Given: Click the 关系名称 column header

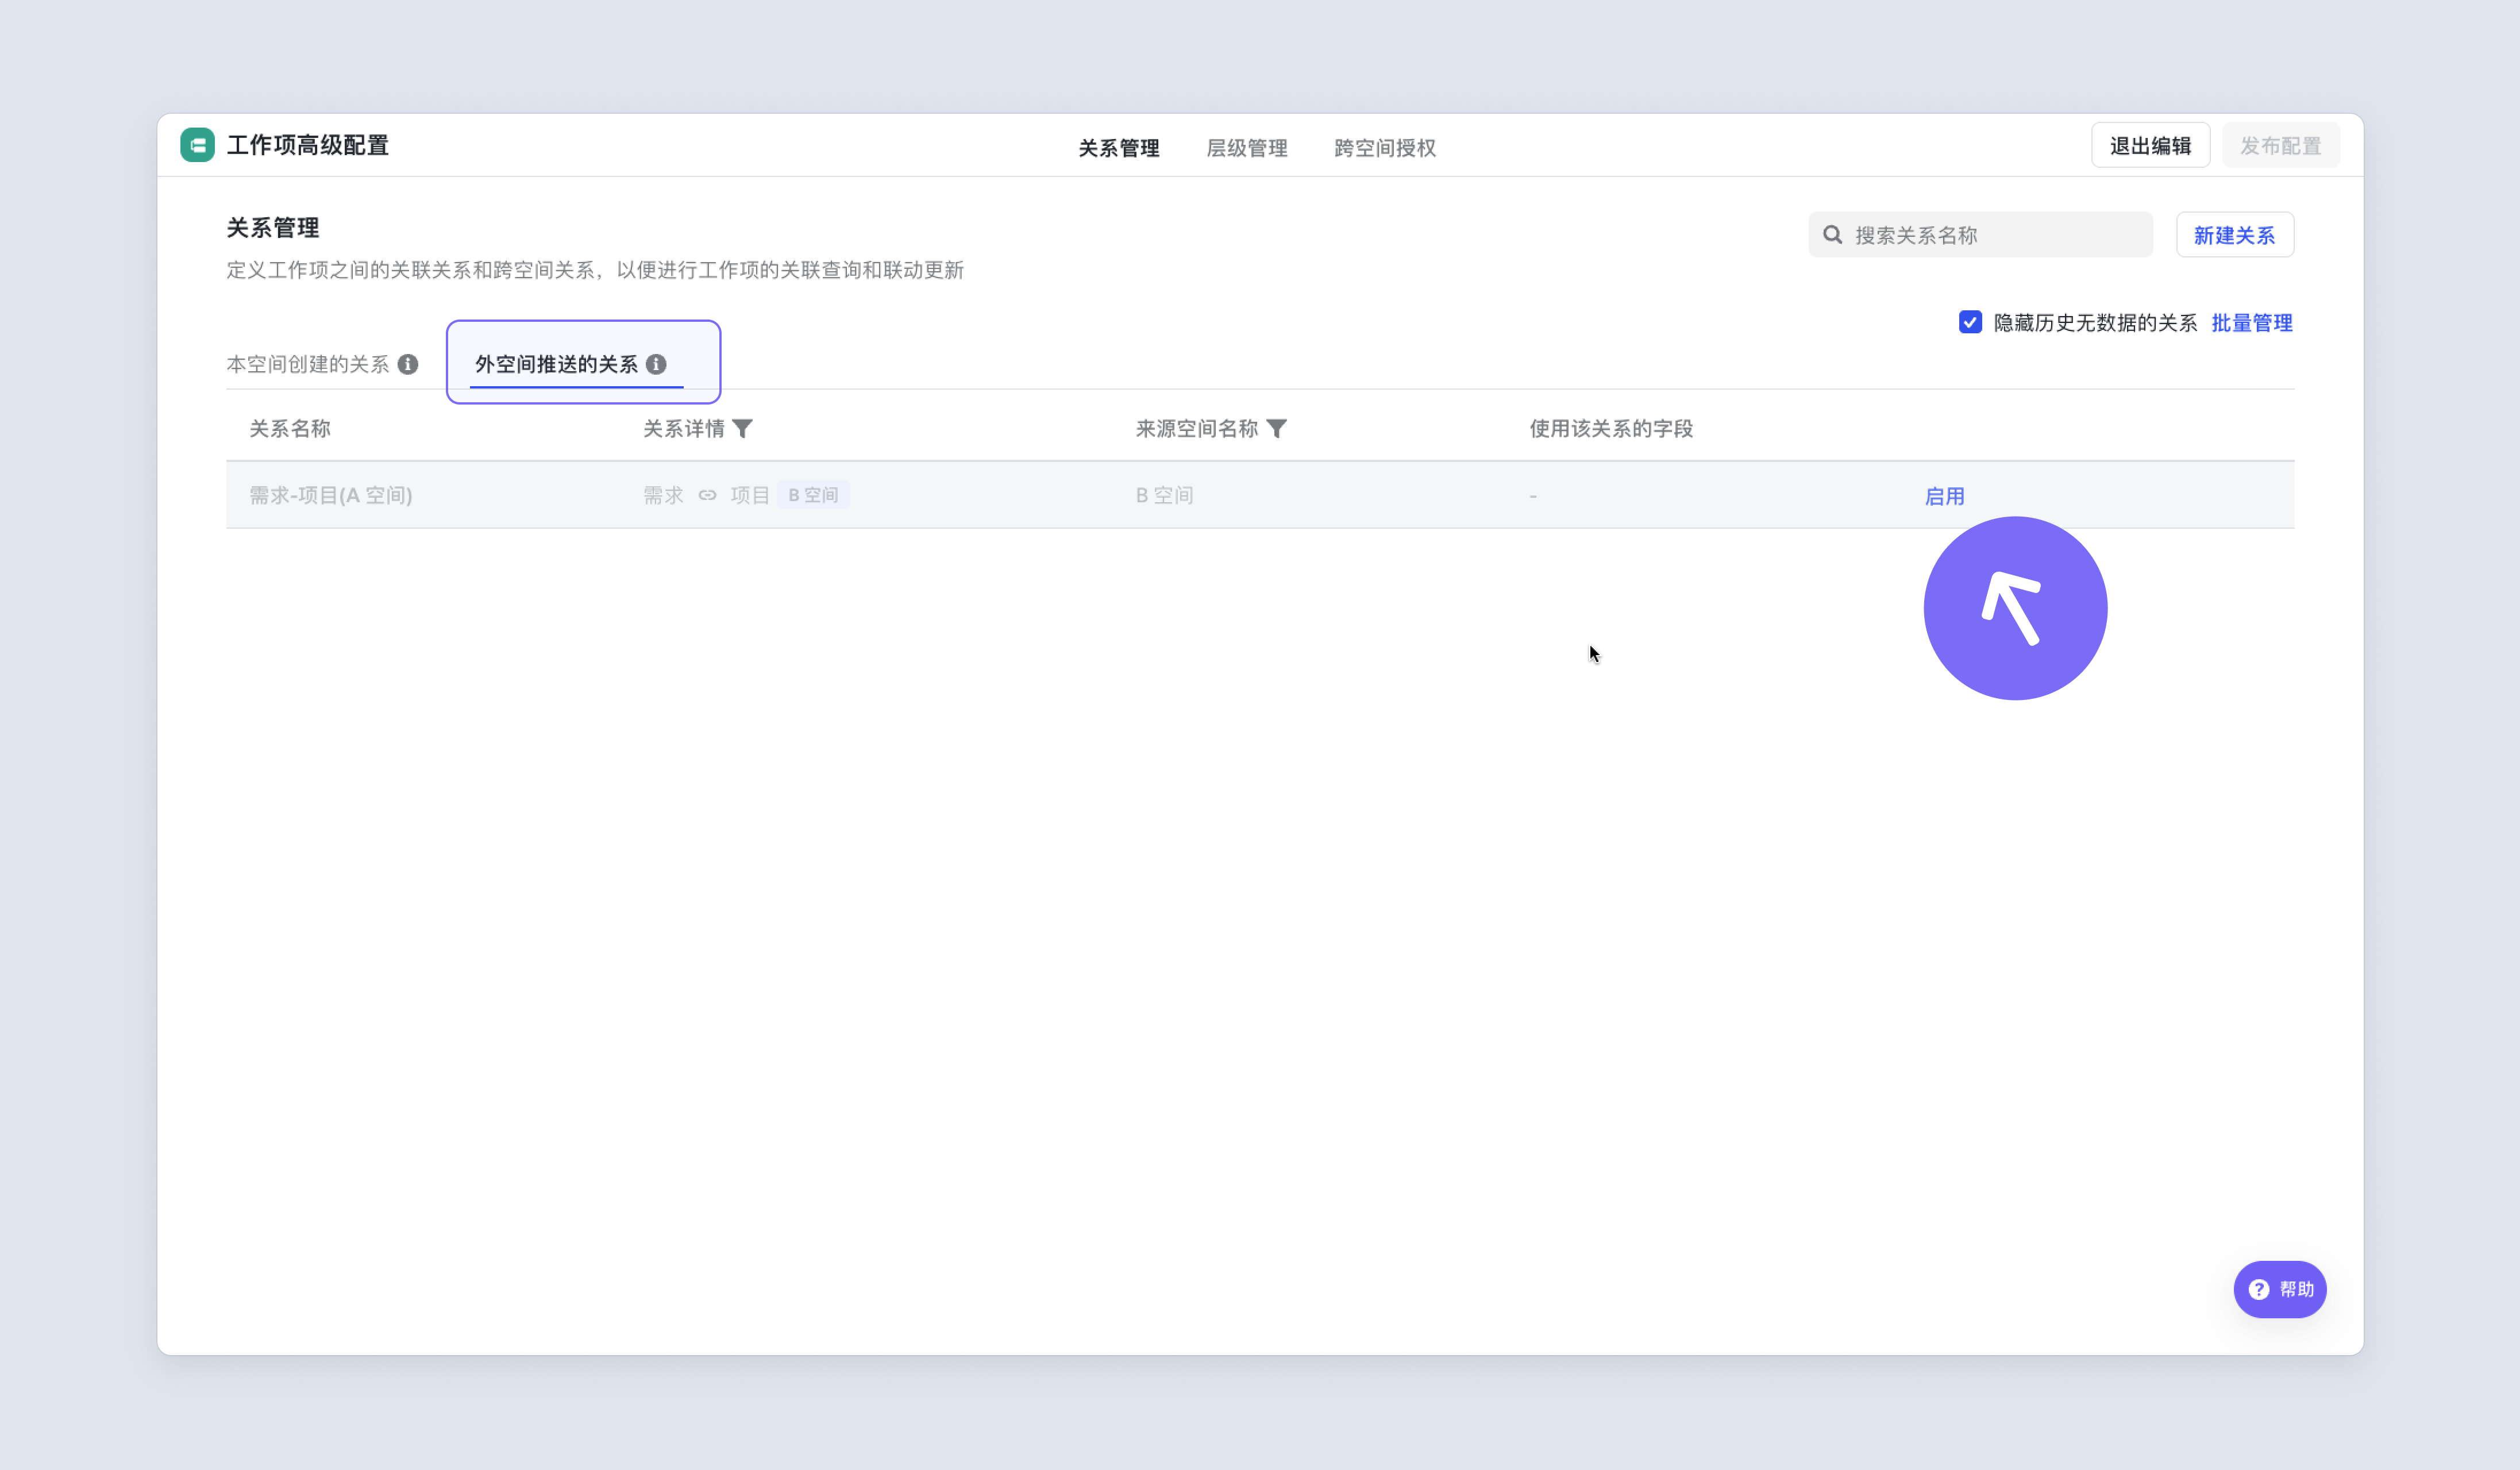Looking at the screenshot, I should click(289, 428).
